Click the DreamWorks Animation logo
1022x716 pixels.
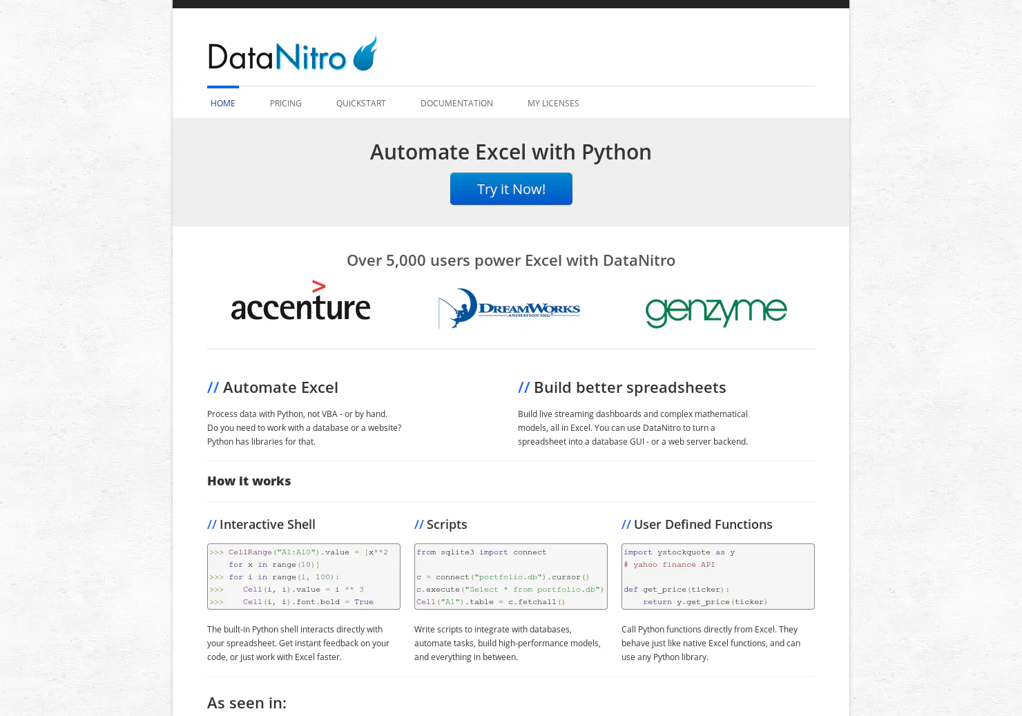510,308
